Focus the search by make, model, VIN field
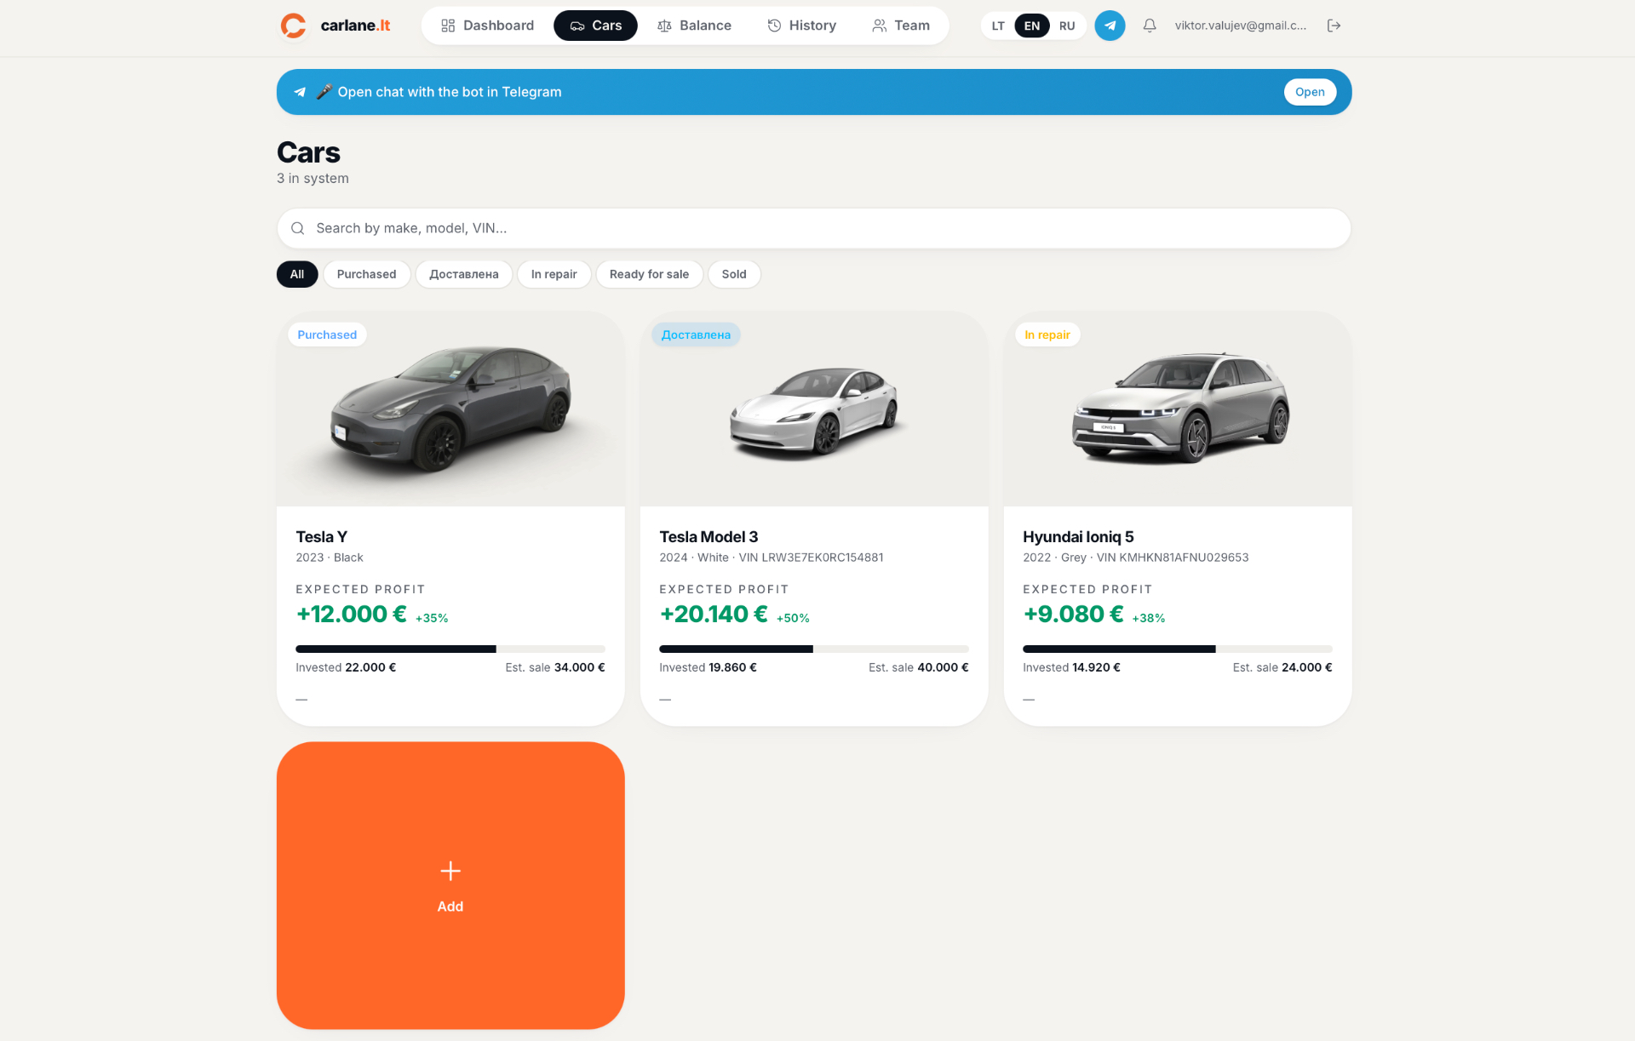The width and height of the screenshot is (1635, 1041). 814,228
